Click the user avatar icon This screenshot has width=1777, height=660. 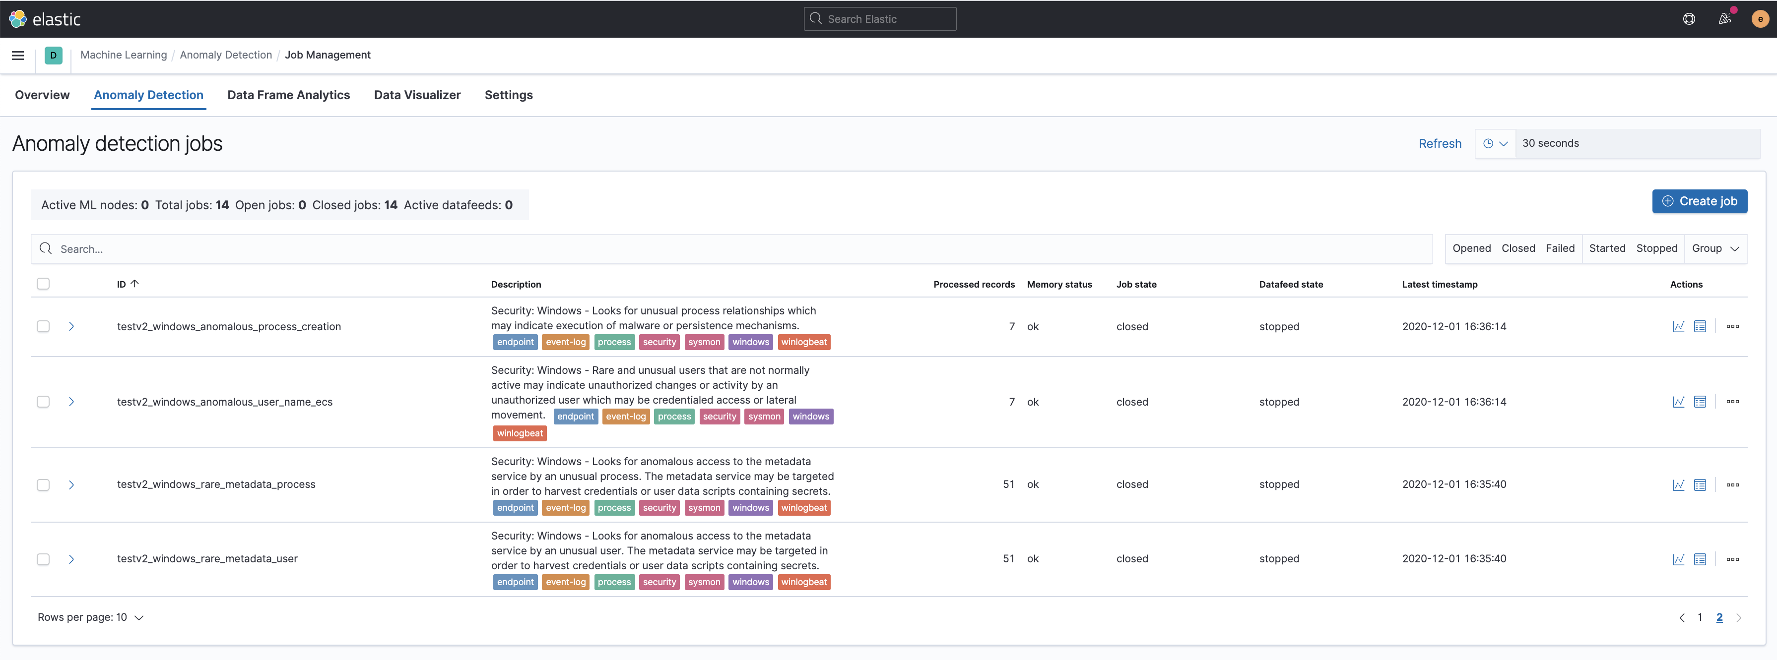[1760, 19]
